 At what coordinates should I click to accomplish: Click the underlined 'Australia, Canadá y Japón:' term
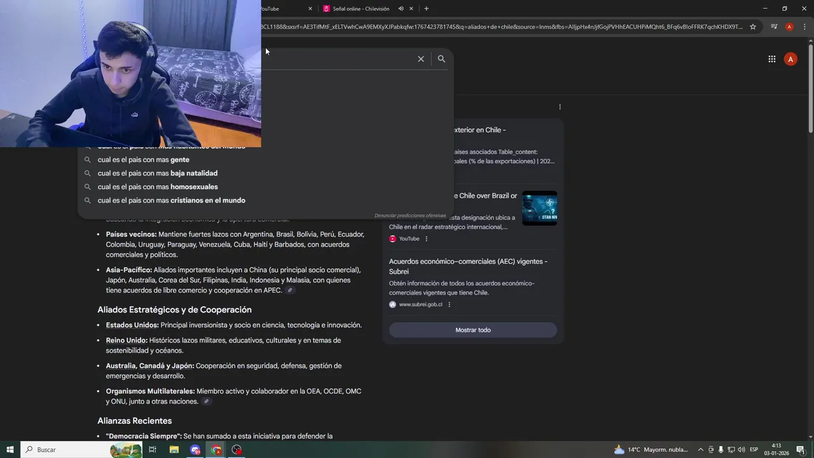(150, 366)
